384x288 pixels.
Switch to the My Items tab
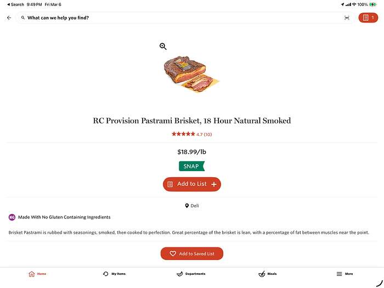point(114,273)
